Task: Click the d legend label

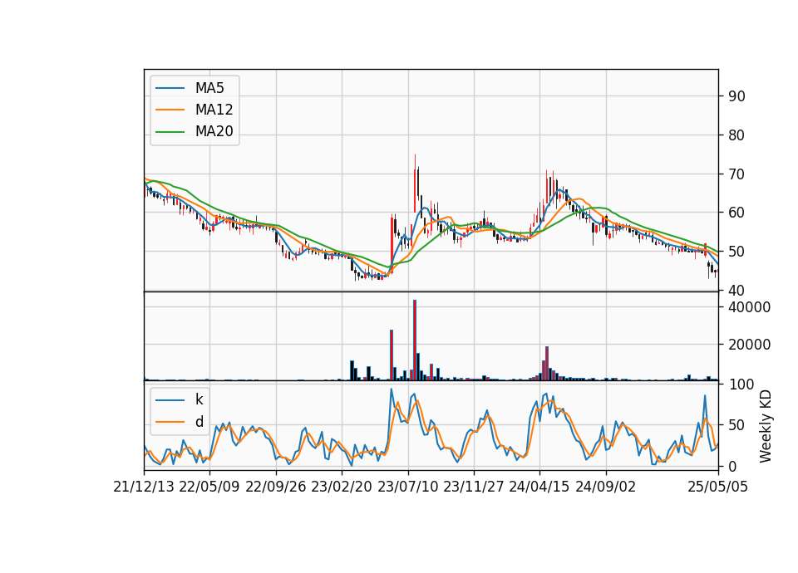Action: 199,422
